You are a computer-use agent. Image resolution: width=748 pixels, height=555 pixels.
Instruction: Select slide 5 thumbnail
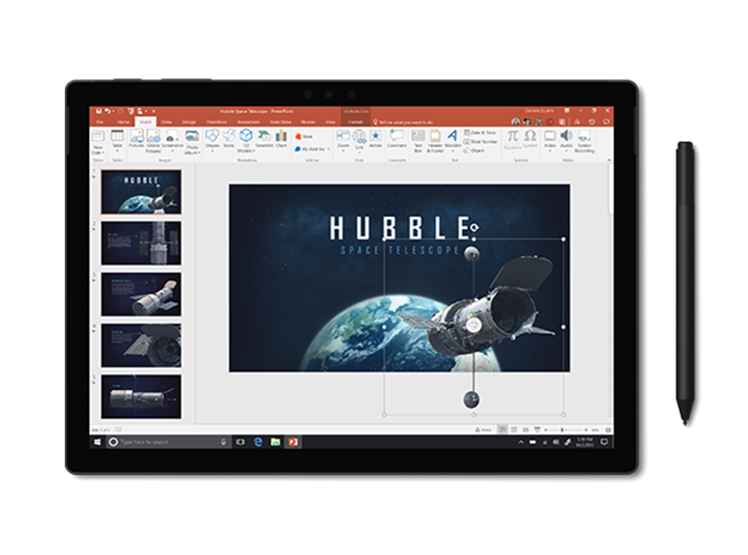pos(141,397)
